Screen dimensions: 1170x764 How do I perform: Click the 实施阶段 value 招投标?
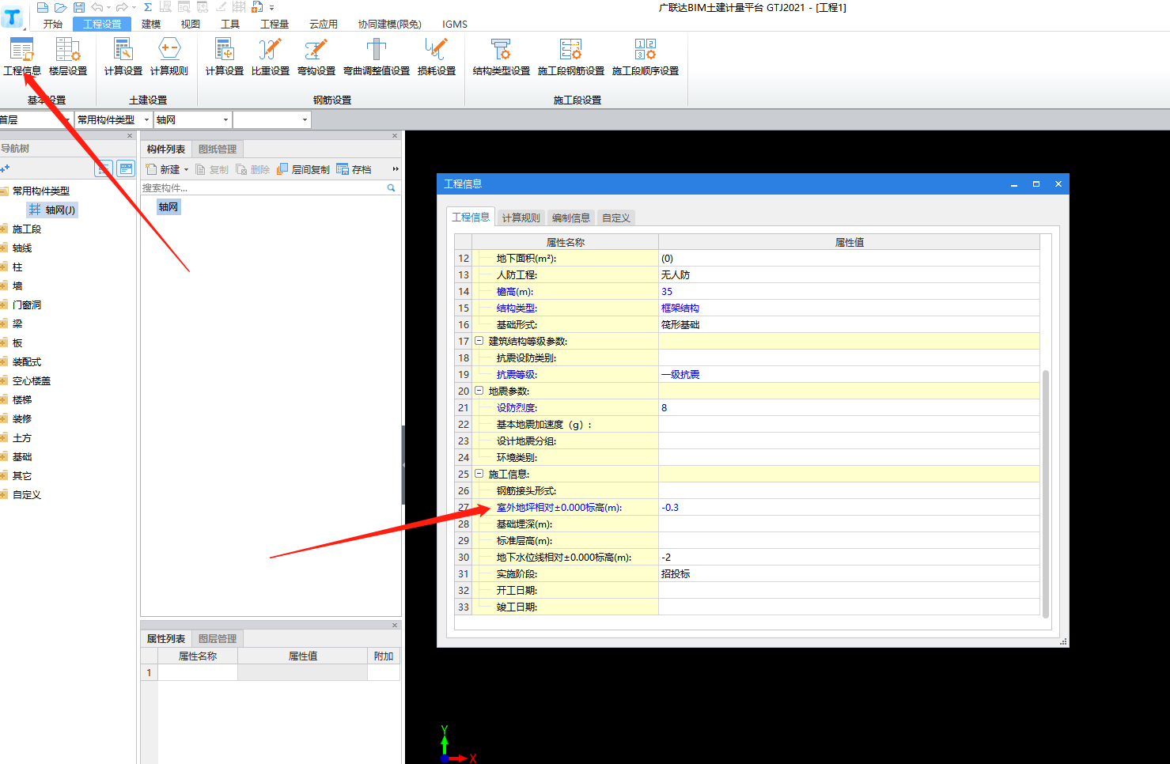tap(849, 574)
